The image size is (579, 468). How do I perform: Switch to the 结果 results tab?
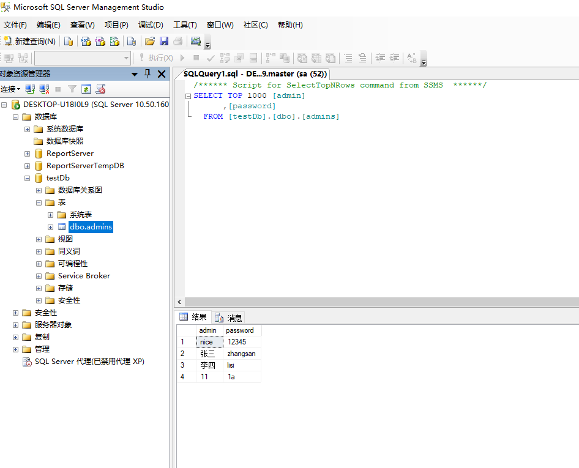(193, 317)
